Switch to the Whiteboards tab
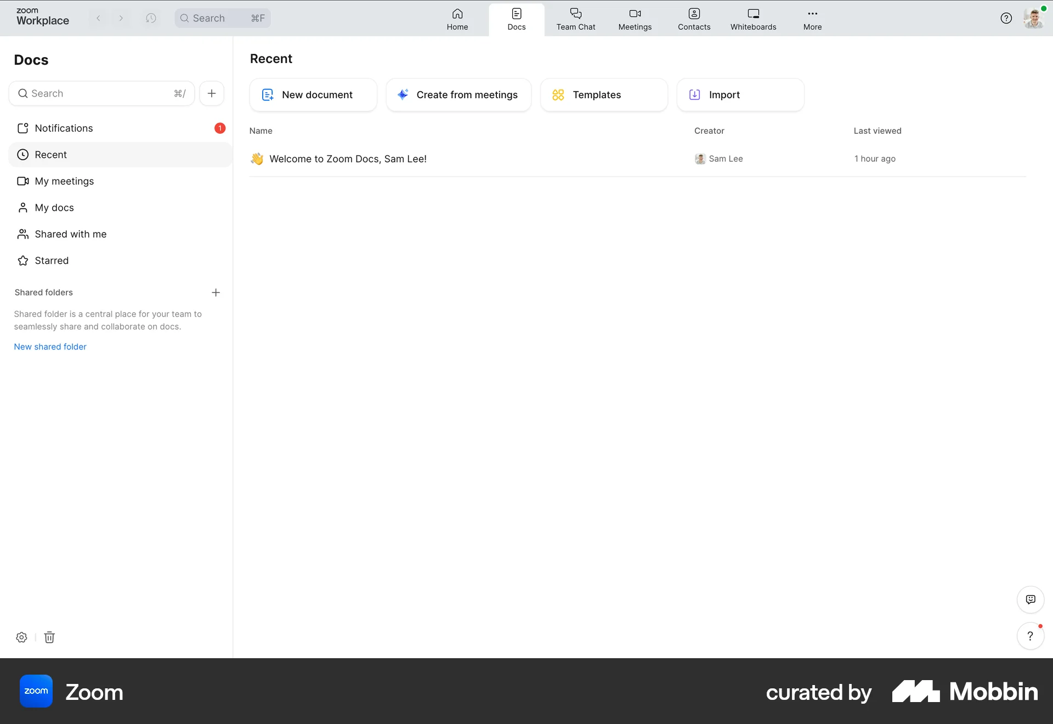 point(753,19)
